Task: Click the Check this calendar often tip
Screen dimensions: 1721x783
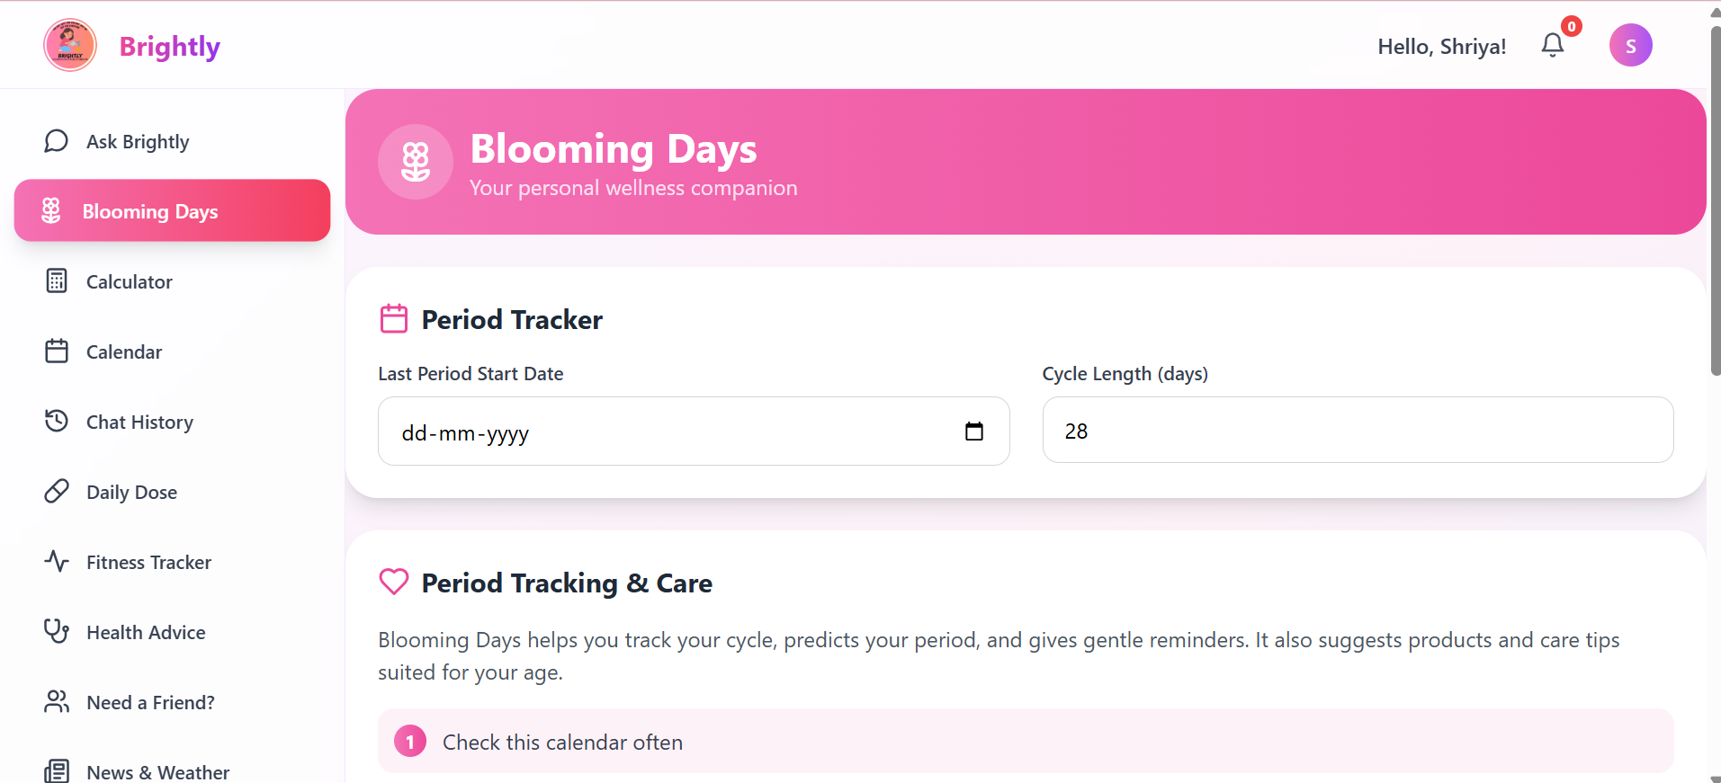Action: point(562,742)
